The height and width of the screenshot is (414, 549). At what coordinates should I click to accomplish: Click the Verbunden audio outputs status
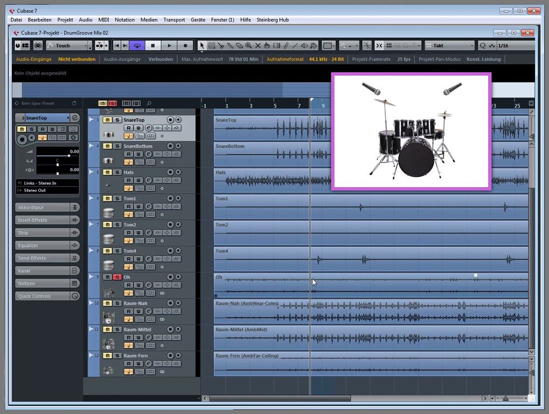161,59
